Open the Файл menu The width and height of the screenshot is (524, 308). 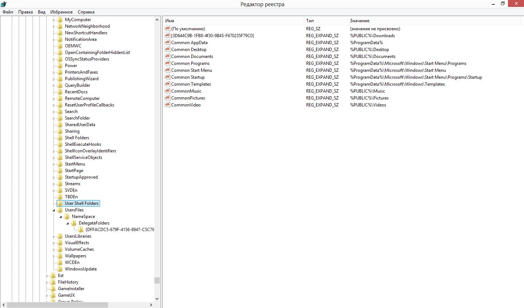tap(8, 12)
